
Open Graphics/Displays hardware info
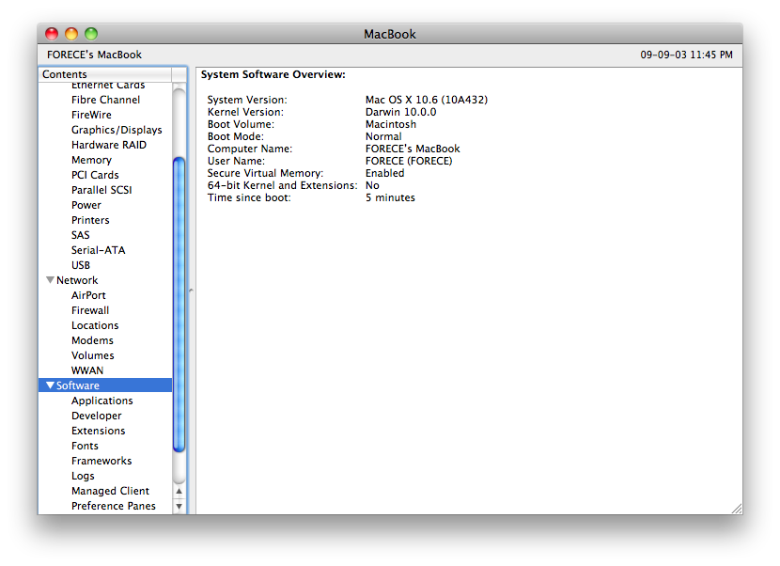click(117, 130)
